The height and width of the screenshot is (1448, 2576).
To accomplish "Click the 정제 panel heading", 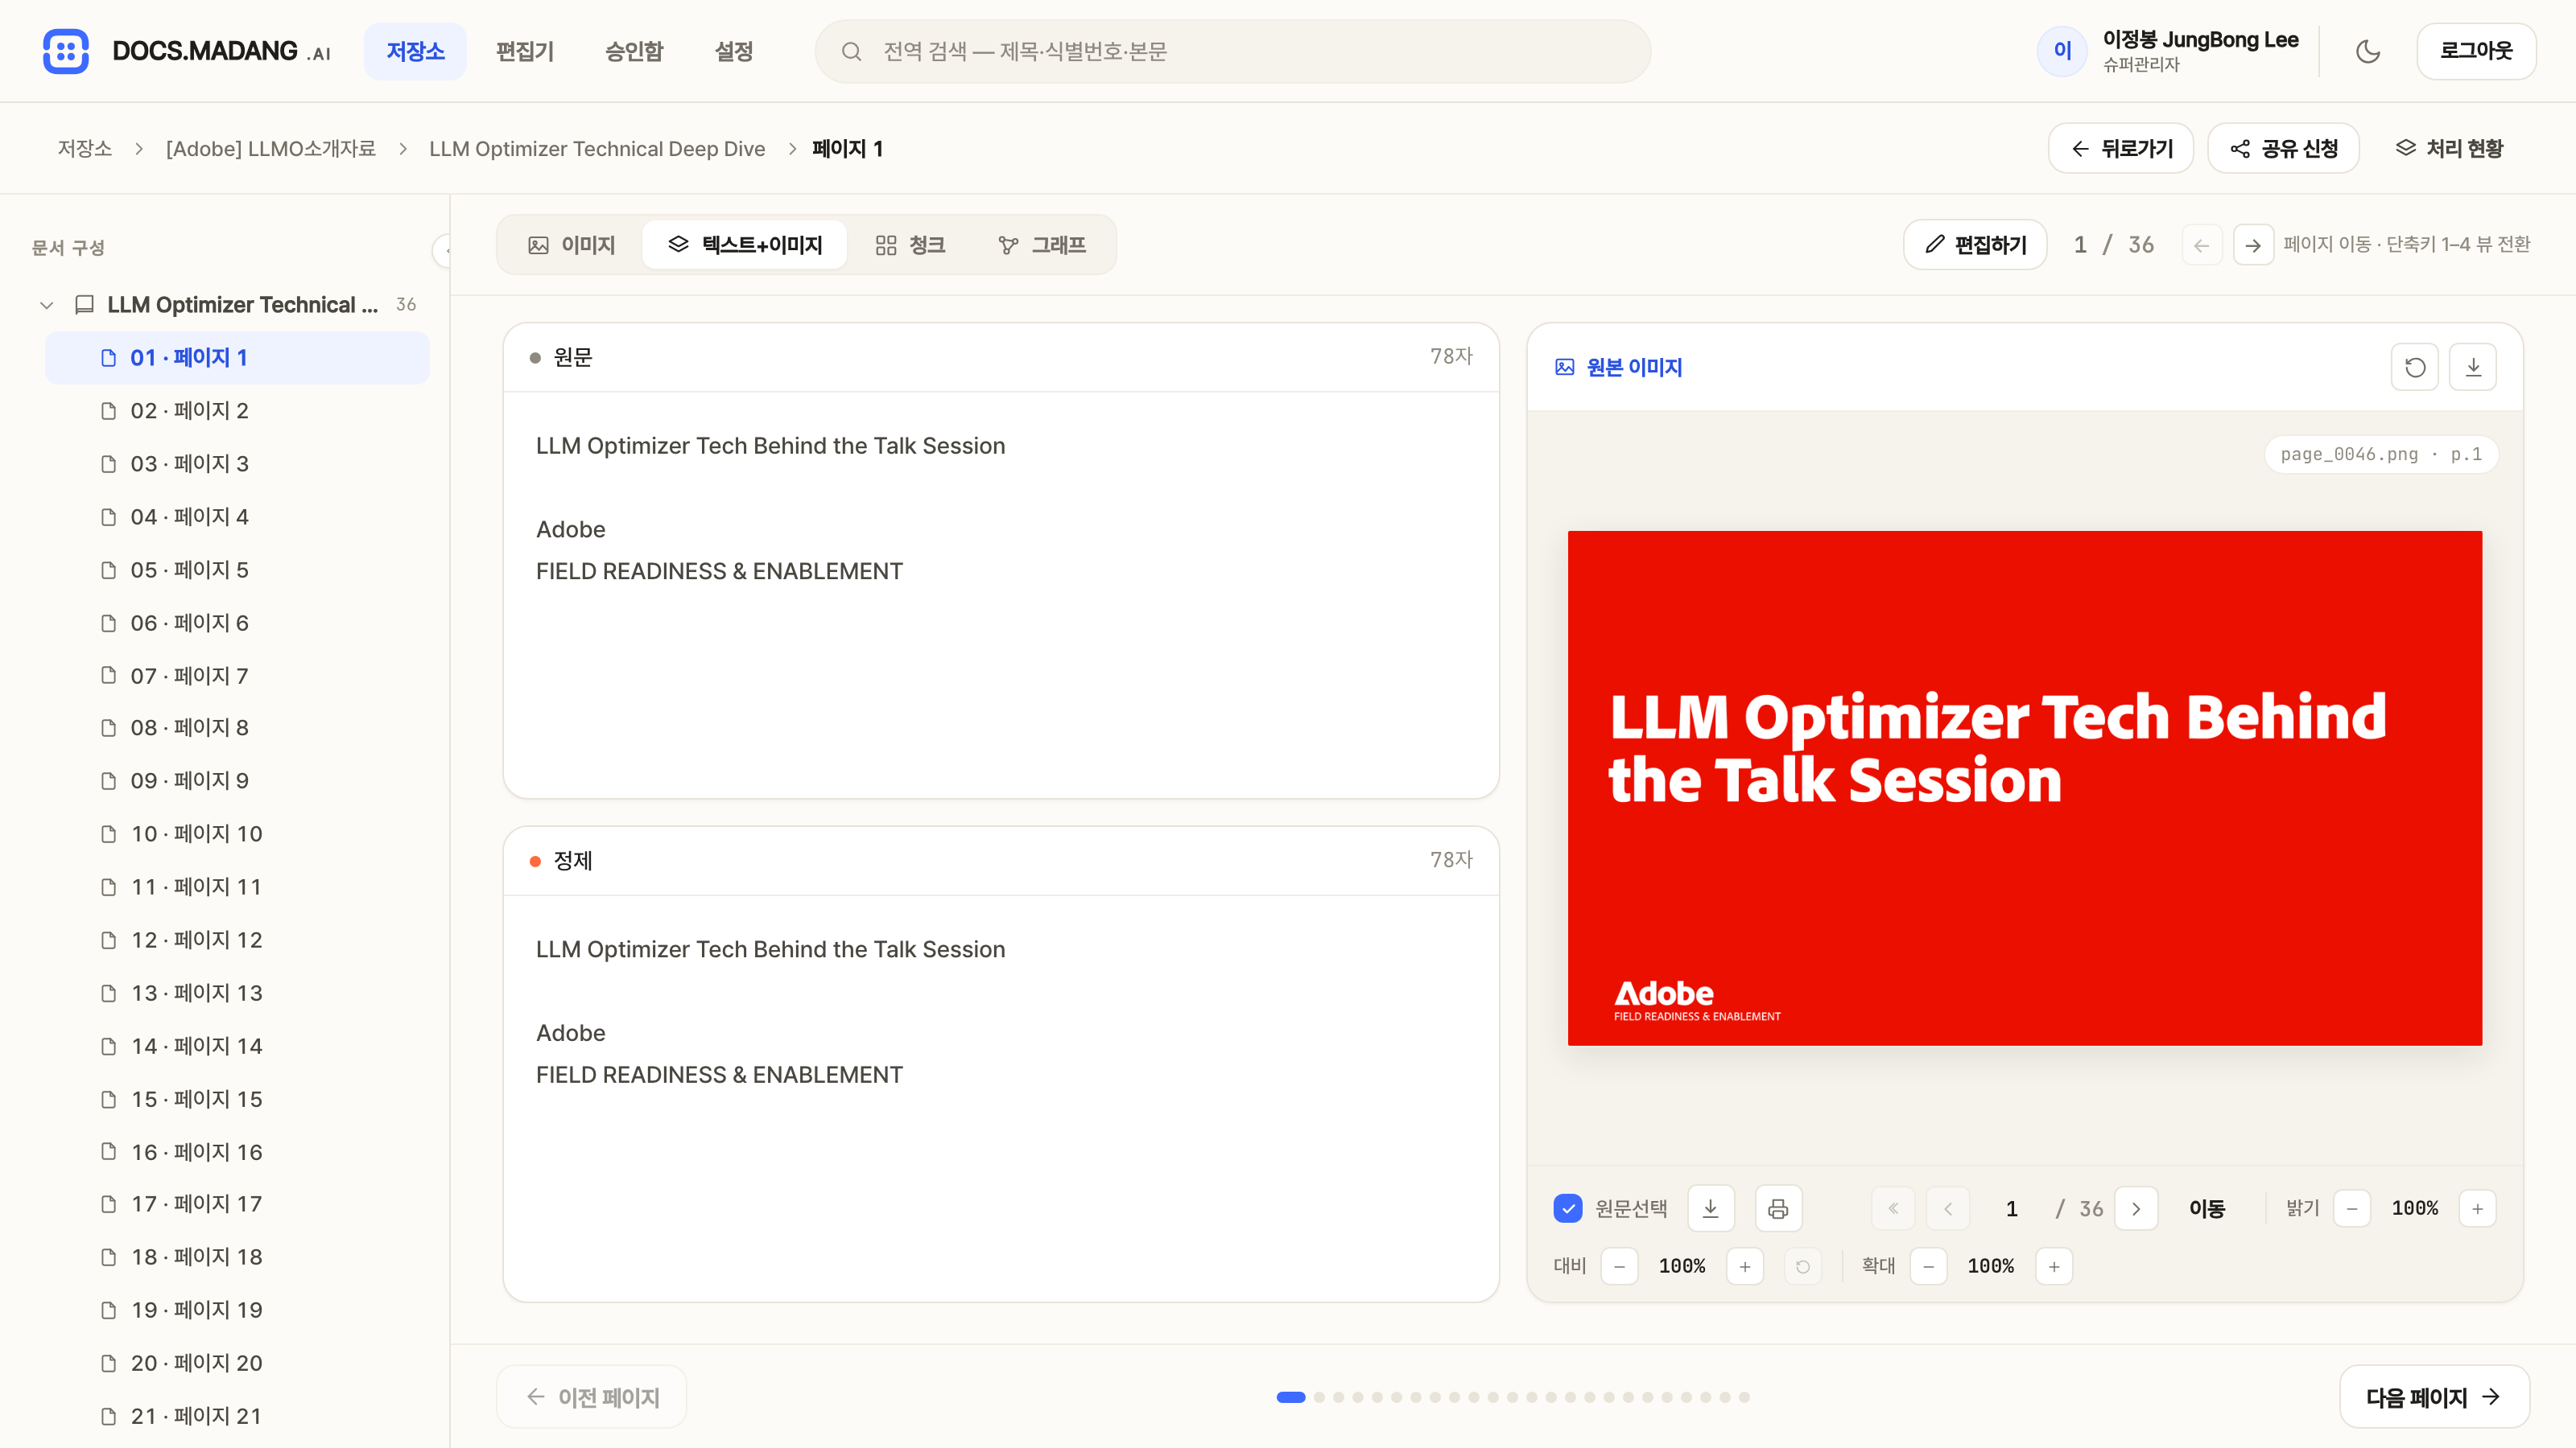I will [573, 862].
